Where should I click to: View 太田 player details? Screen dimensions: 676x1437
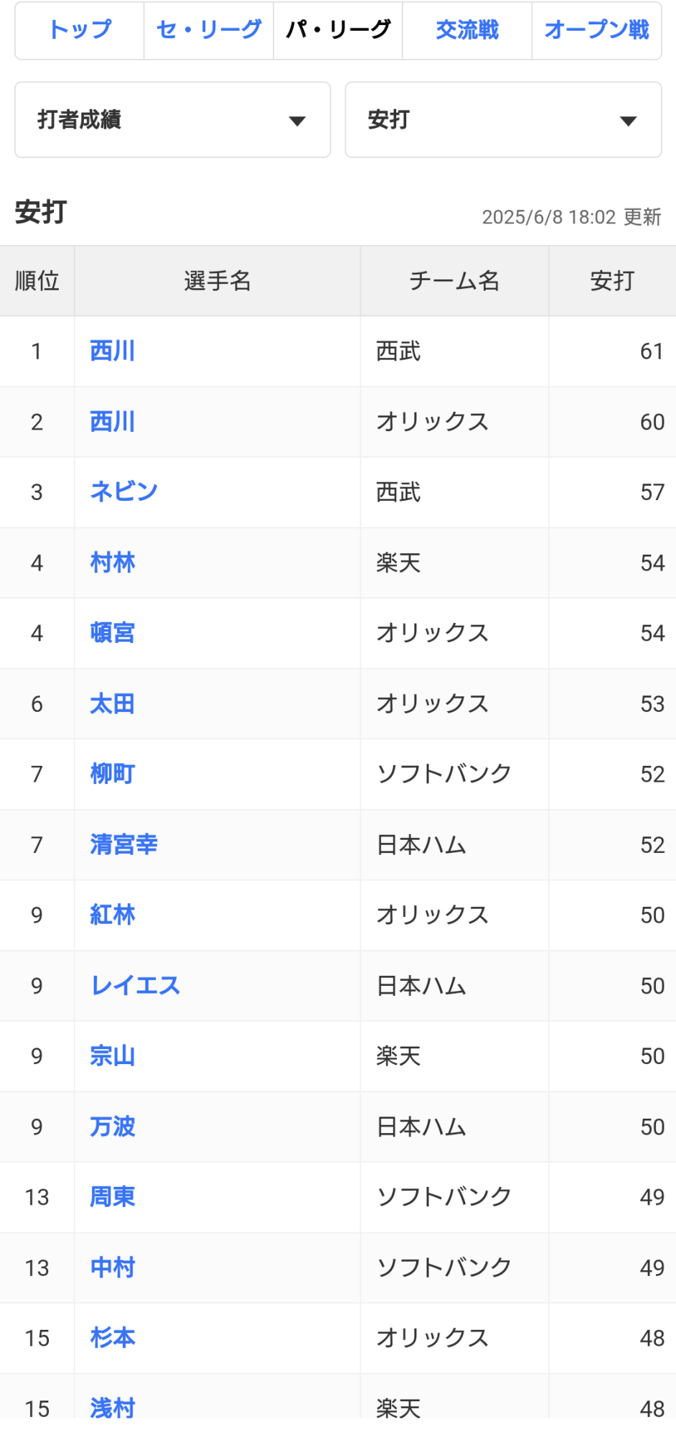point(113,704)
